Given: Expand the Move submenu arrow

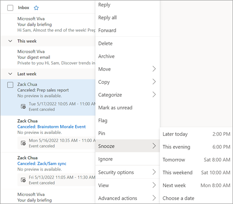Looking at the screenshot, I should pyautogui.click(x=154, y=69).
